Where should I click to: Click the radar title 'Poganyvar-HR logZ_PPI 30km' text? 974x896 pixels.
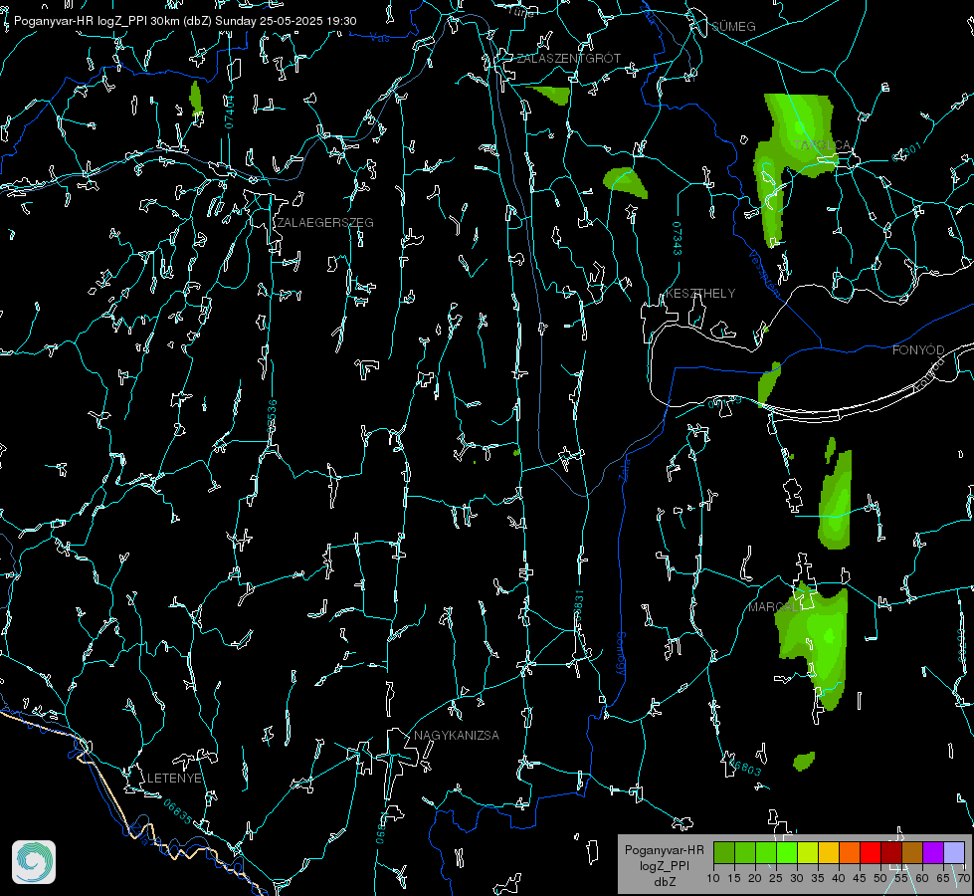click(97, 21)
